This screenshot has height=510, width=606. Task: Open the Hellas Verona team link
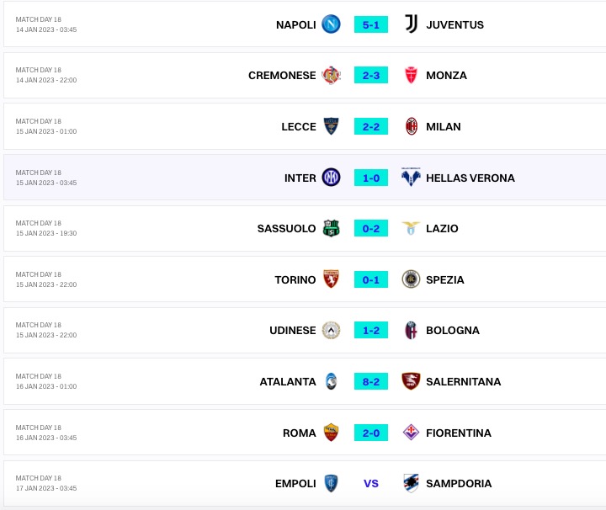tap(470, 178)
